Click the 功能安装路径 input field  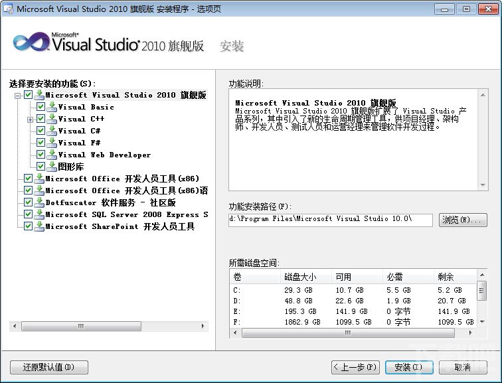coord(331,220)
